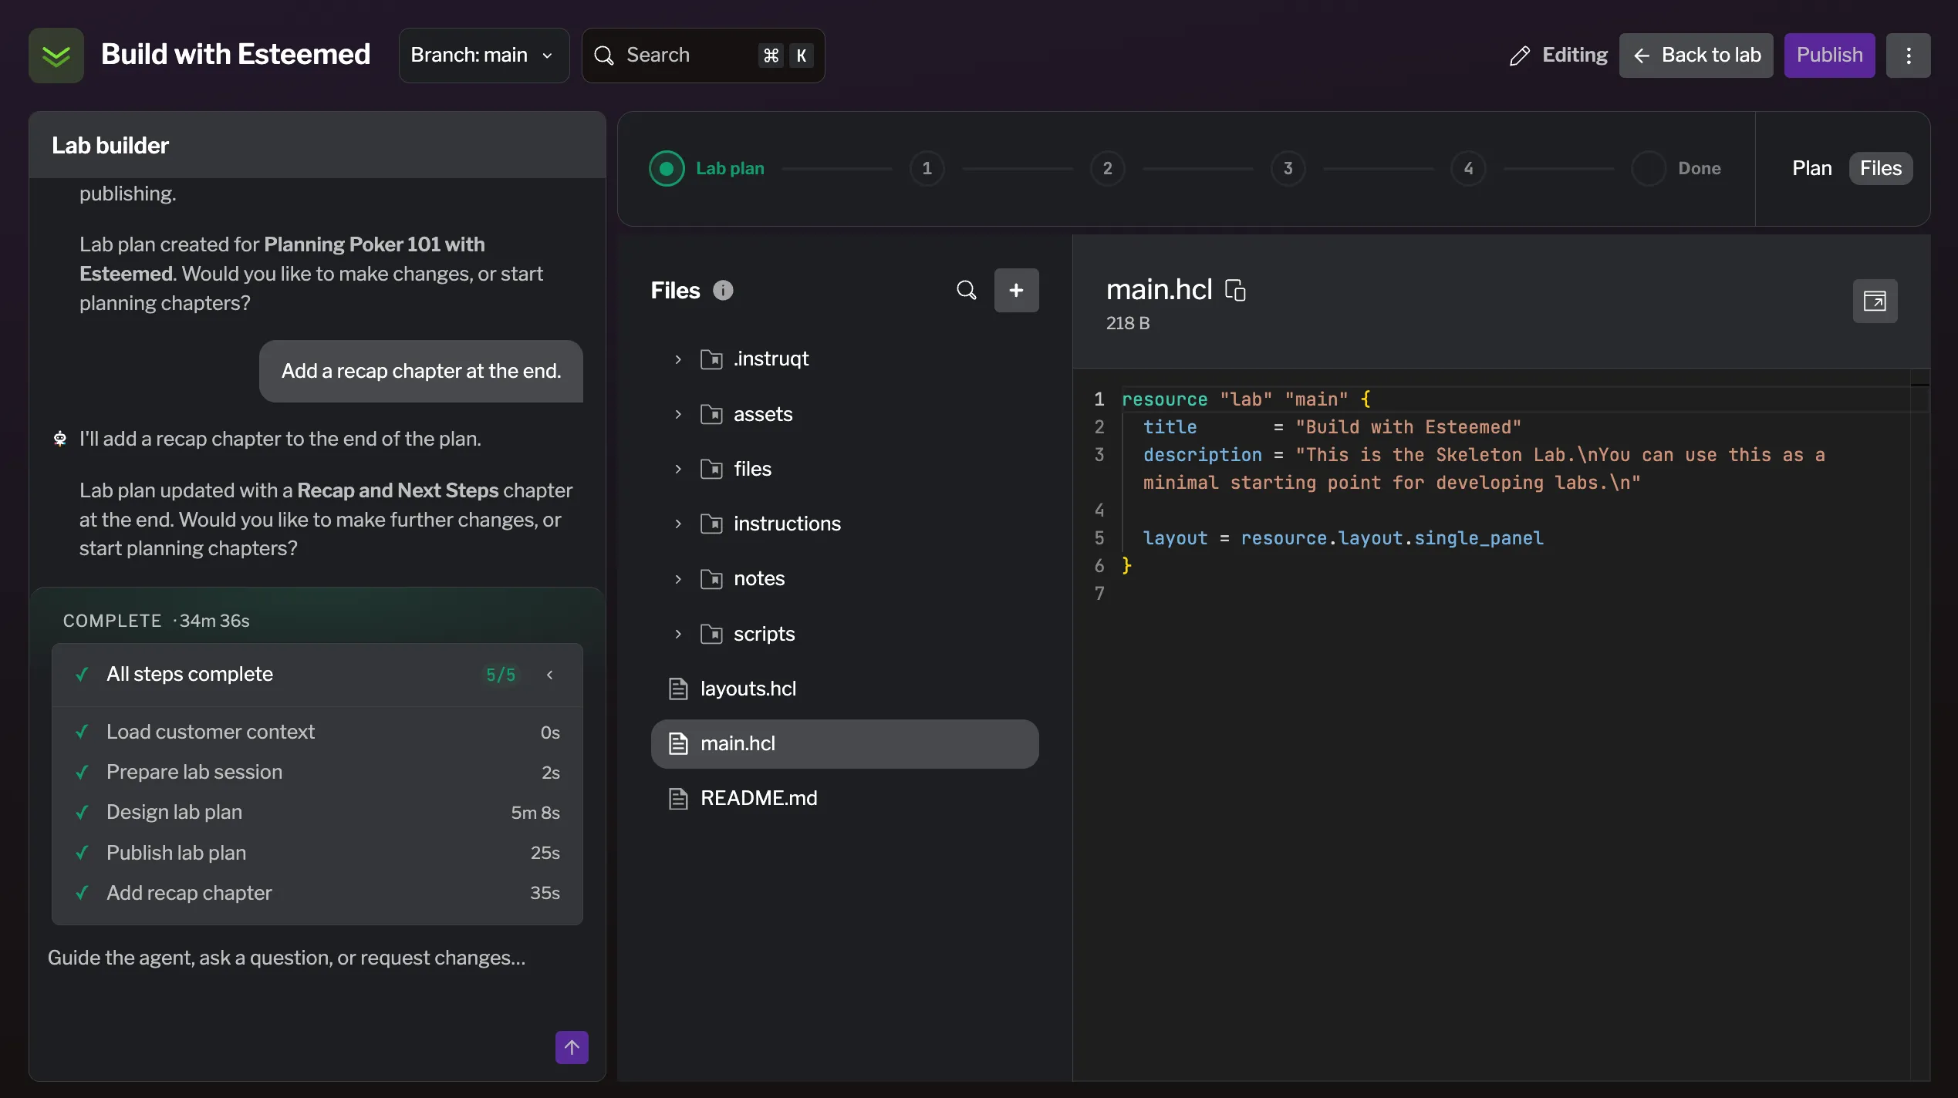
Task: Focus the Search input field
Action: 703,56
